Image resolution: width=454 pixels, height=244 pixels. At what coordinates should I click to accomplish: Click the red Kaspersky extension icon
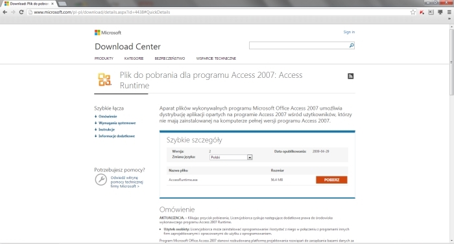[x=422, y=12]
